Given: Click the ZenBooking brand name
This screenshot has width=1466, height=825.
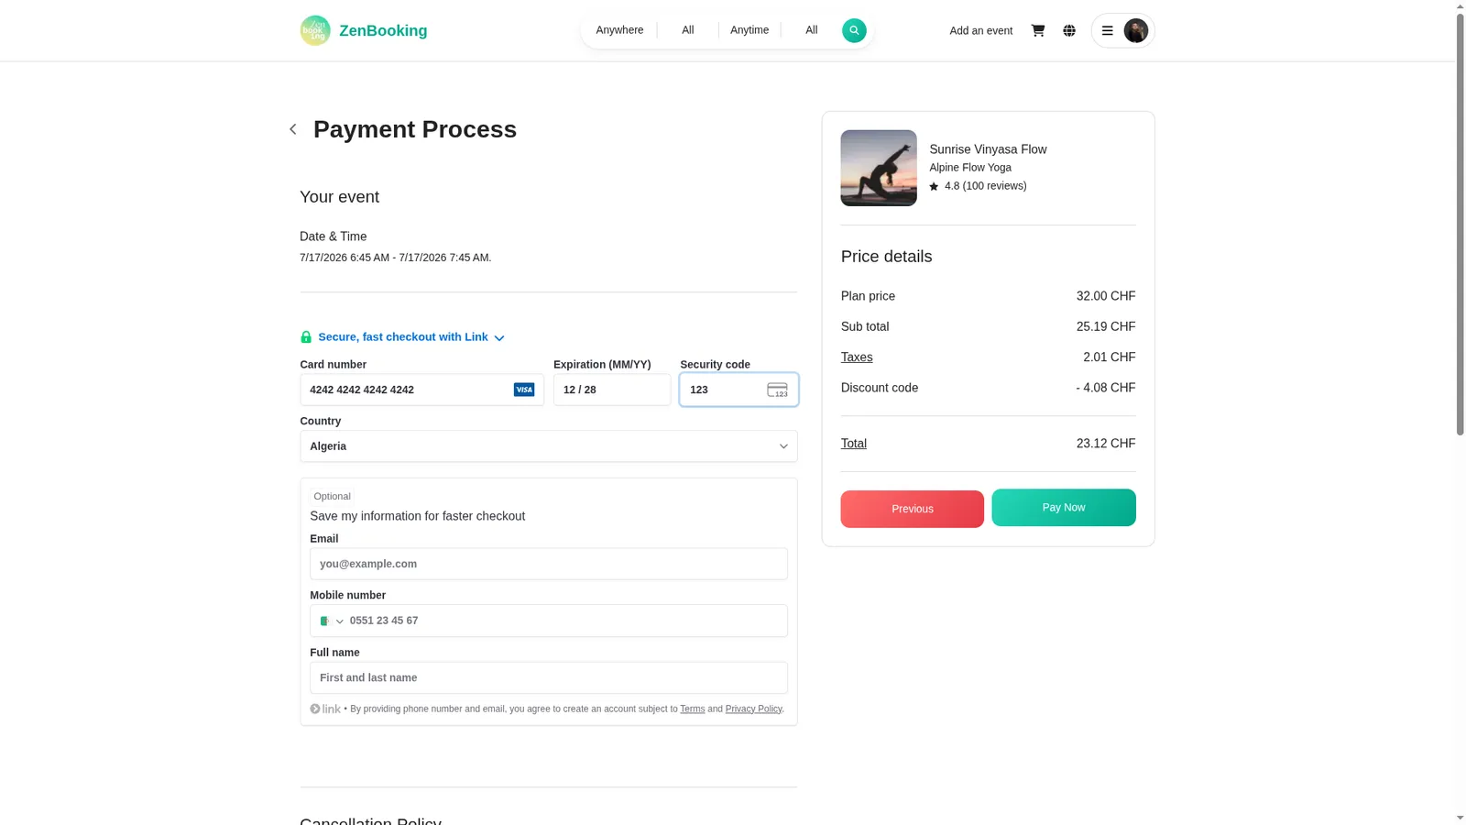Looking at the screenshot, I should click(x=383, y=30).
